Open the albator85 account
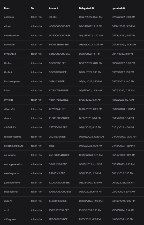This screenshot has height=225, width=144. (x=10, y=109)
